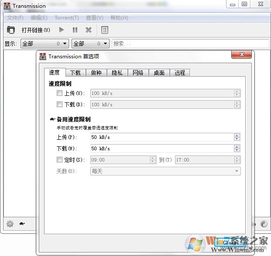271x256 pixels.
Task: Open the 每天 days dropdown
Action: (165, 171)
